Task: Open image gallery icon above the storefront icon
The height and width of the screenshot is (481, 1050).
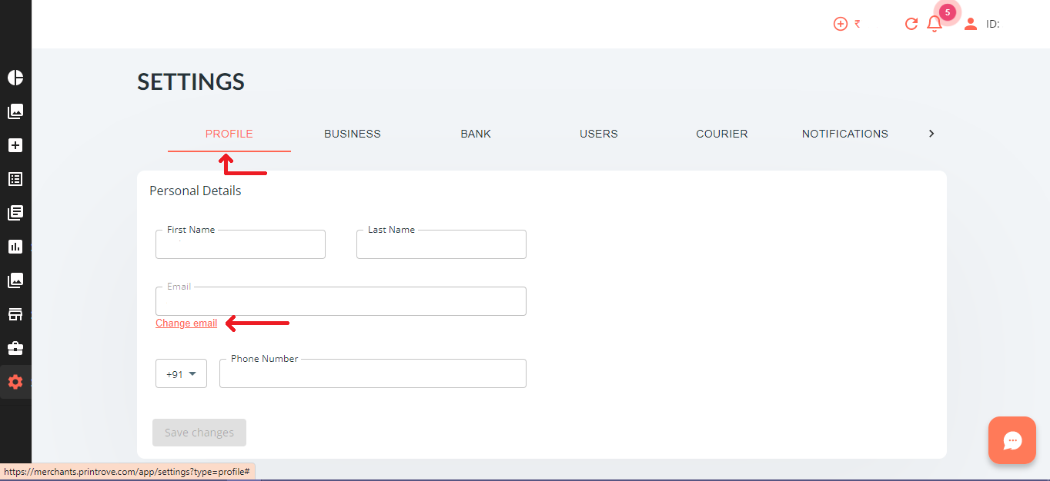Action: (x=15, y=280)
